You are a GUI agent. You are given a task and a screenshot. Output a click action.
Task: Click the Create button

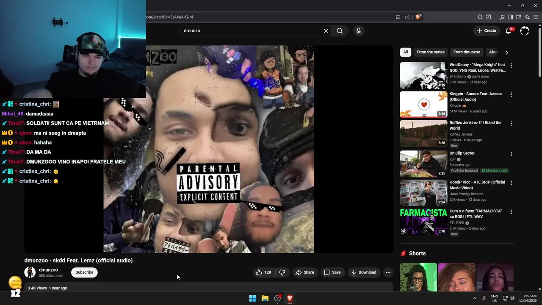tap(486, 30)
